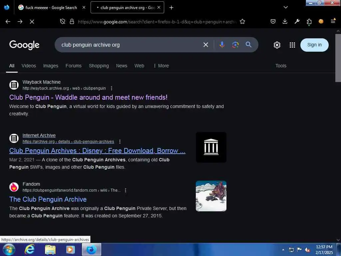Expand the More search filters

pyautogui.click(x=161, y=66)
